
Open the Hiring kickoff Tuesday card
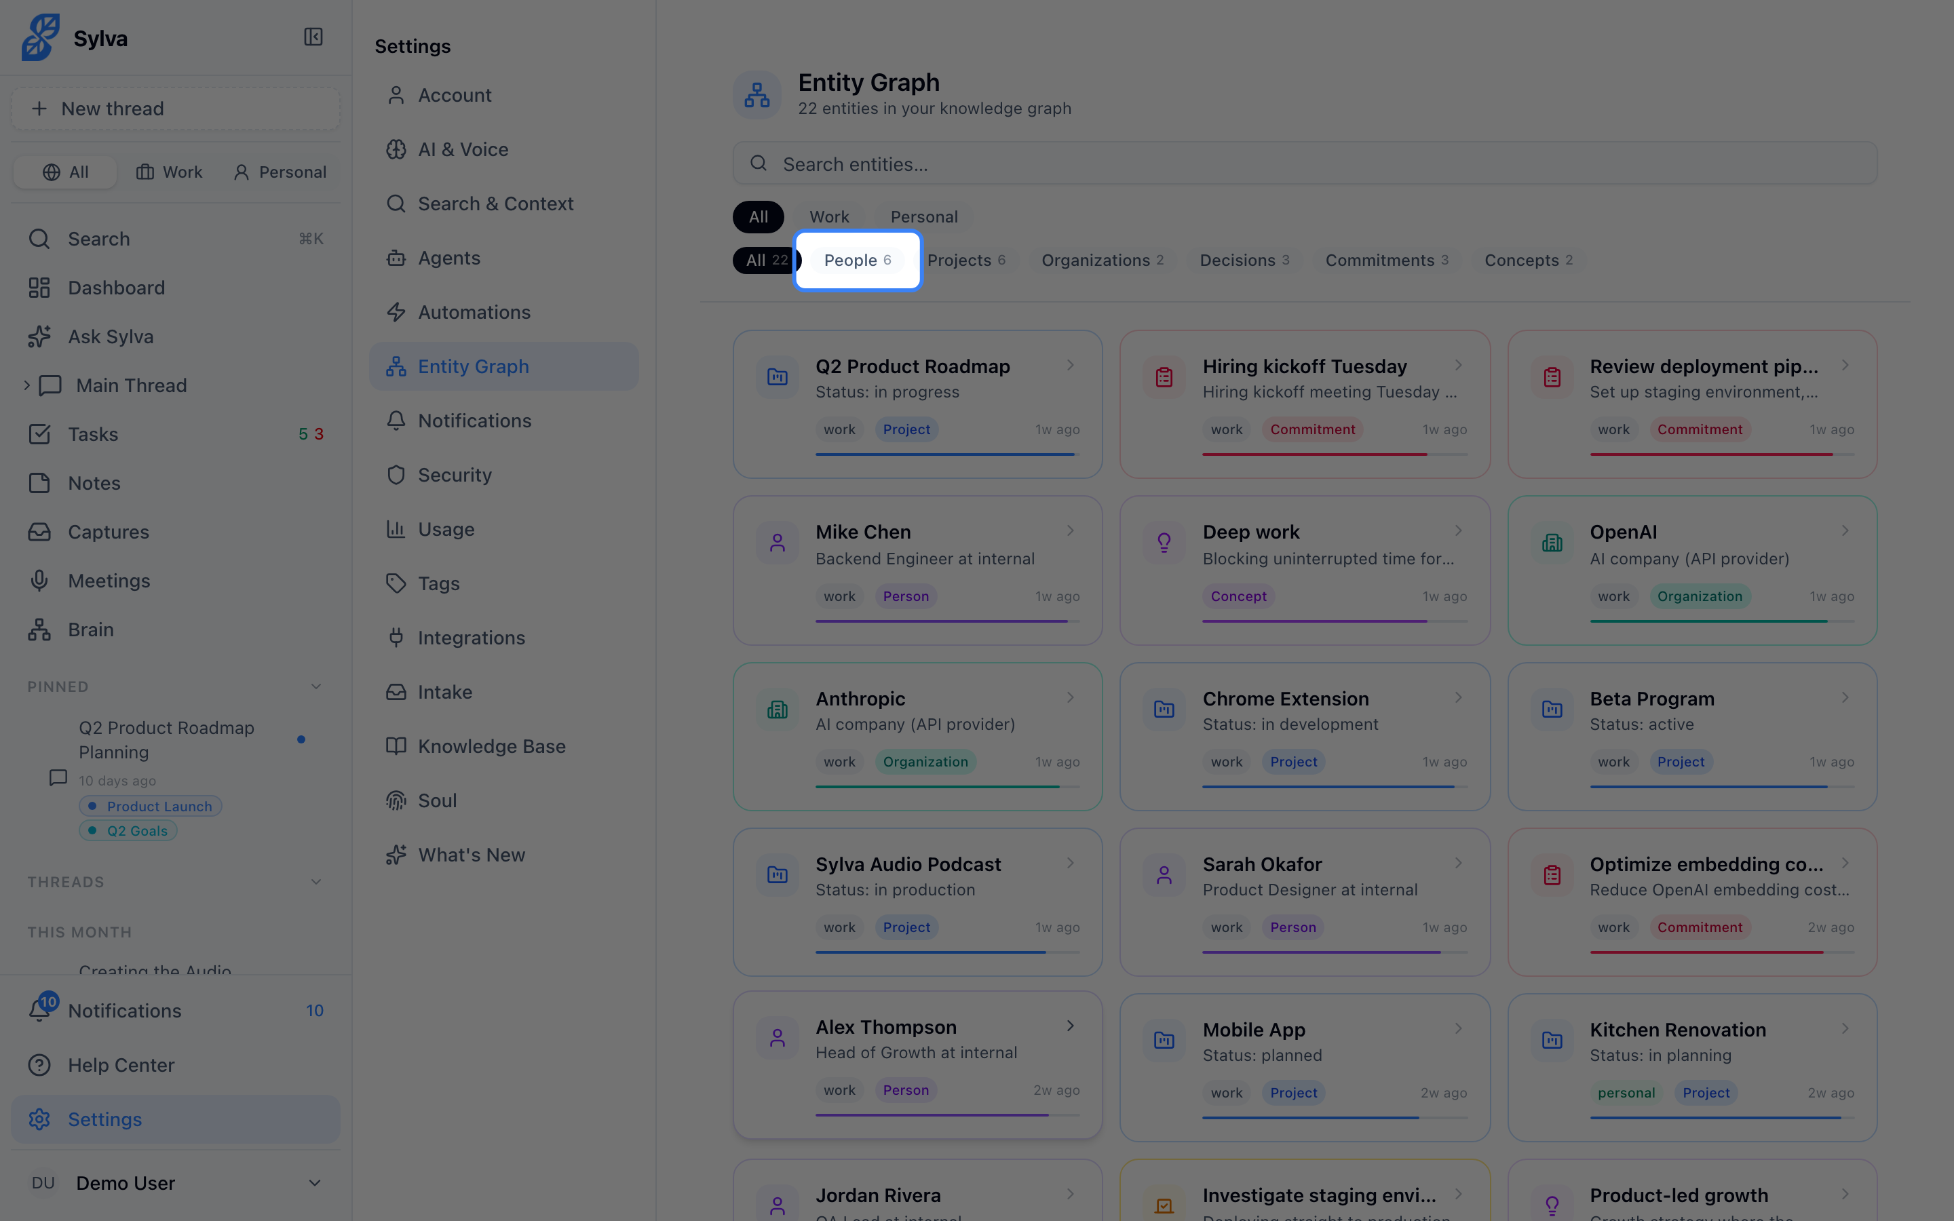click(1305, 404)
